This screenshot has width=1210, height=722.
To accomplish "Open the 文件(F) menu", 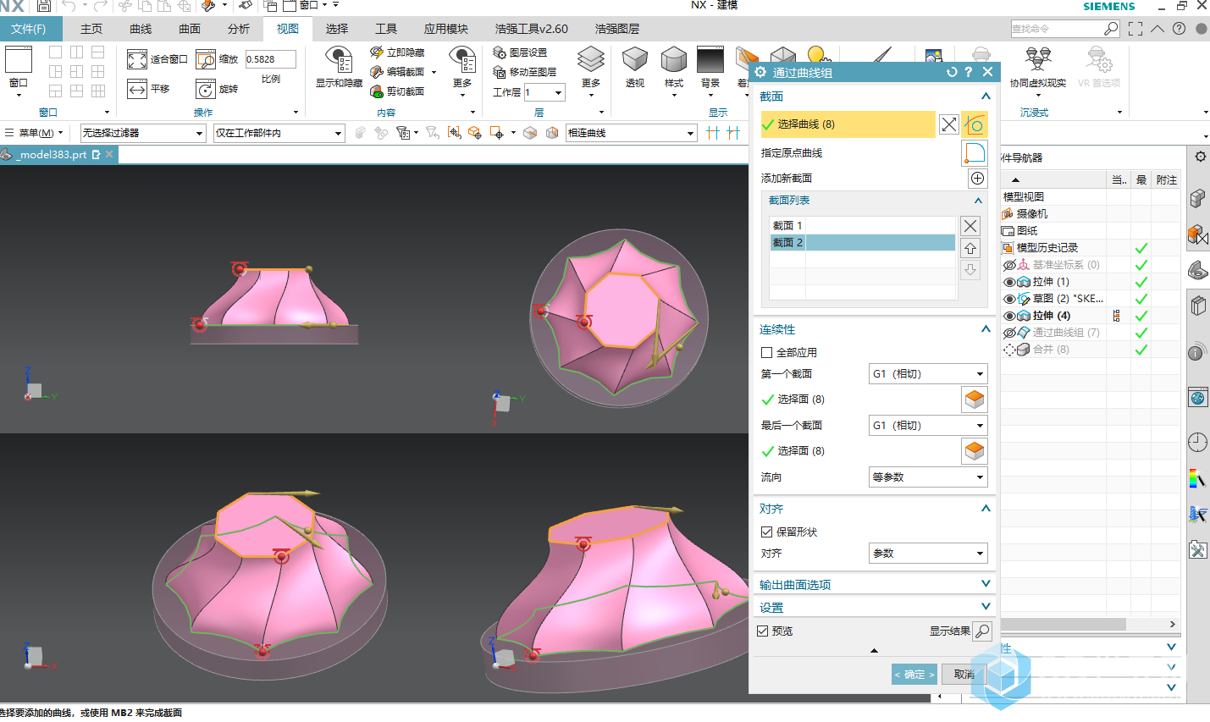I will coord(30,29).
